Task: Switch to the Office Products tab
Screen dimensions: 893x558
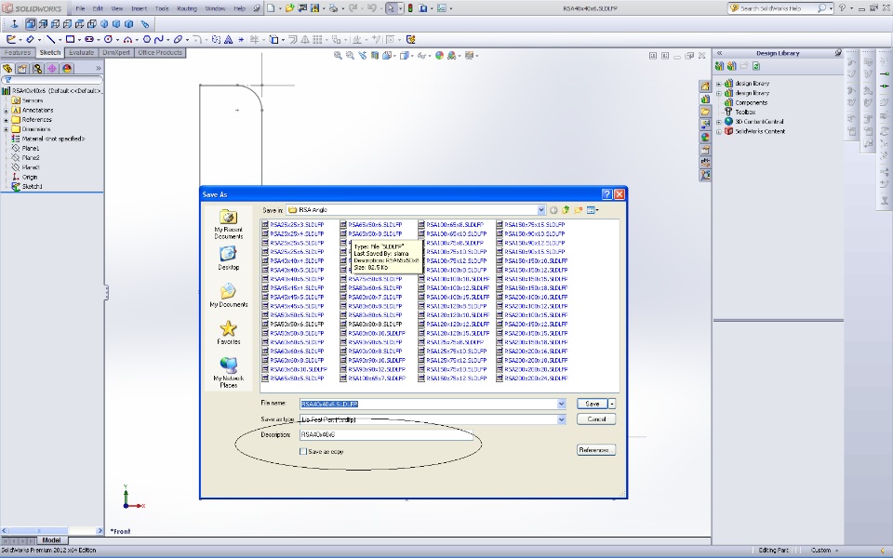Action: pos(160,52)
